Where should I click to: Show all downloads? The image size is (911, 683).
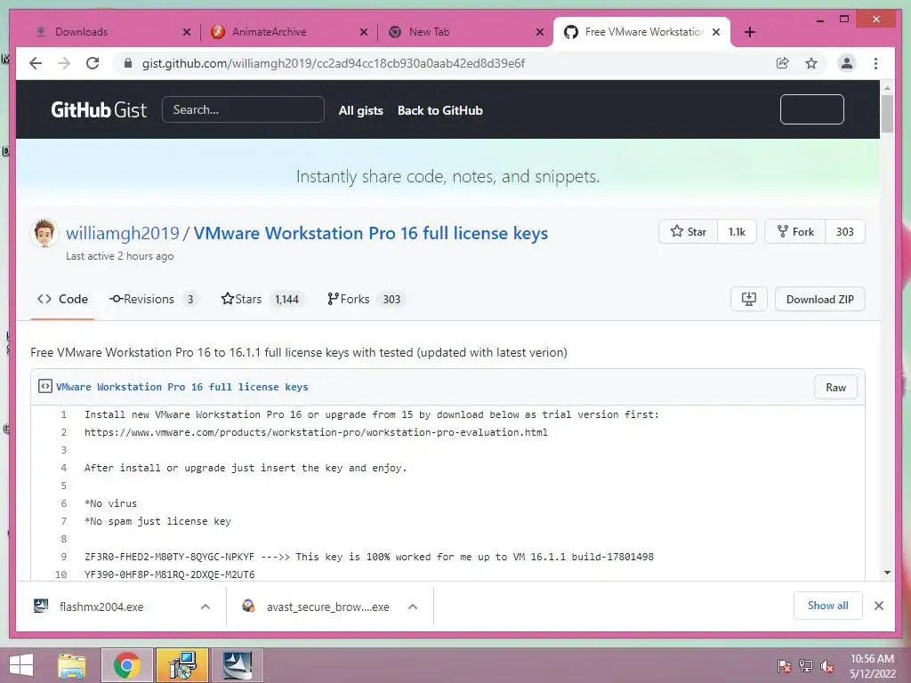pyautogui.click(x=828, y=606)
